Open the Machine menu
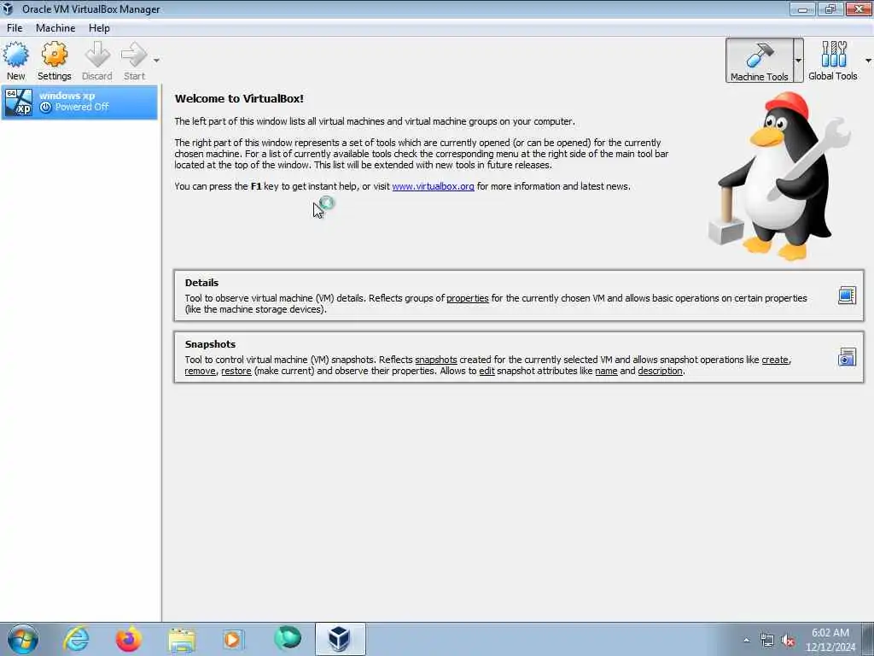874x656 pixels. (55, 28)
